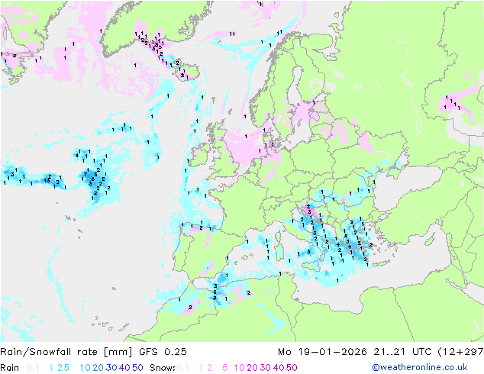Select the snow legend 50 value
Viewport: 484px width, 374px height.
[x=292, y=368]
